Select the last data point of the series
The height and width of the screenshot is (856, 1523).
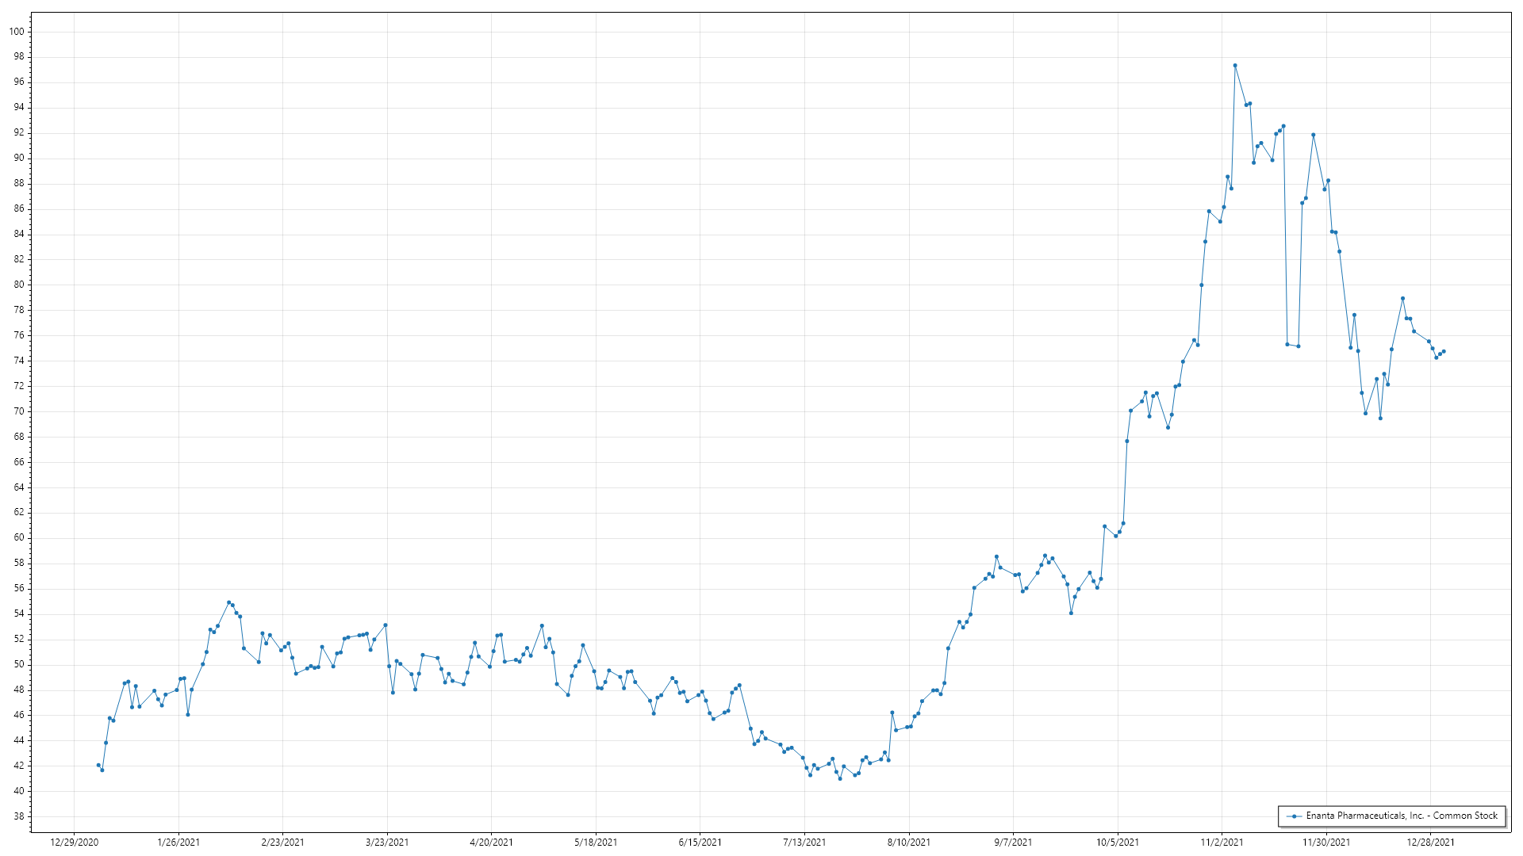pyautogui.click(x=1444, y=351)
